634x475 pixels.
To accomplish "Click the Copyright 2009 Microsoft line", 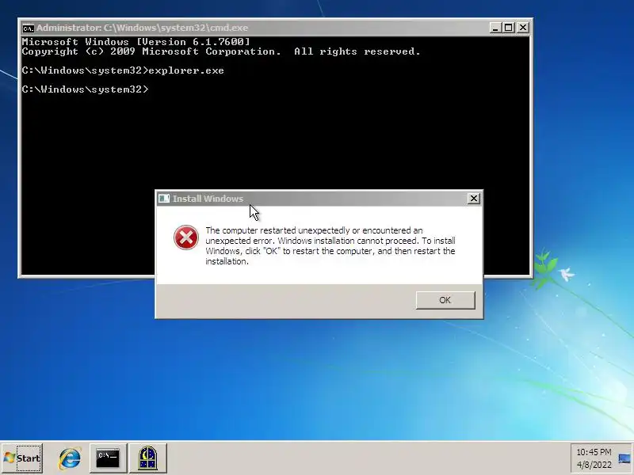I will tap(221, 51).
